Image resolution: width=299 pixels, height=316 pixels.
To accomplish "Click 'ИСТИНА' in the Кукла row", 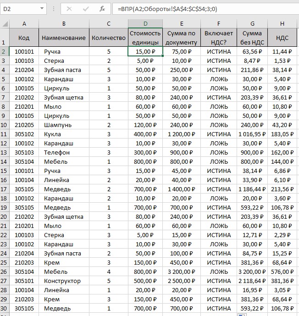I will pyautogui.click(x=219, y=134).
